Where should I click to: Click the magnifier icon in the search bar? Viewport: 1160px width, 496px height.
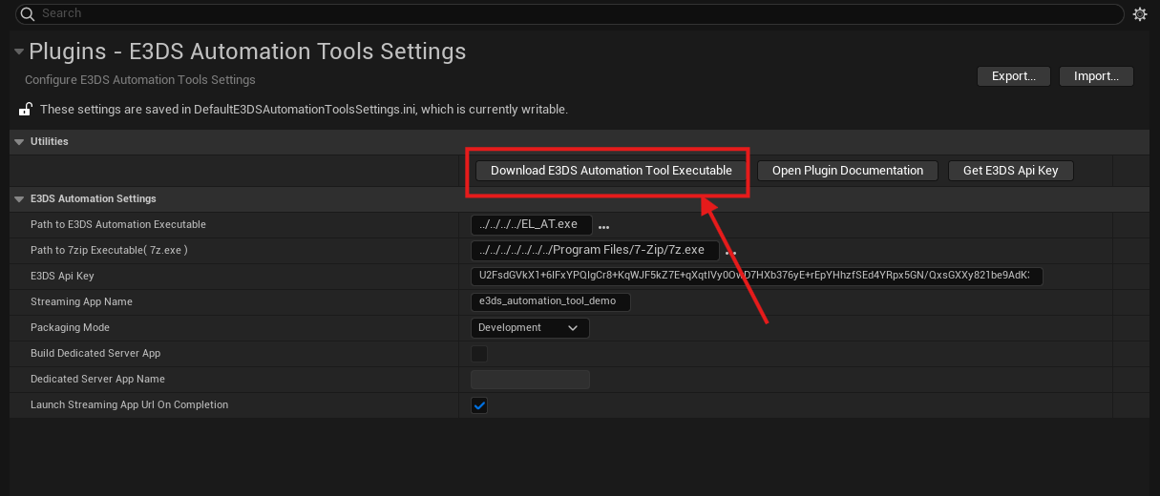point(27,14)
